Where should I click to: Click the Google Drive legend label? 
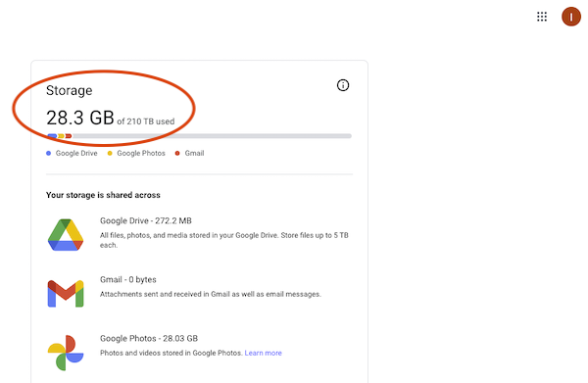click(x=76, y=153)
